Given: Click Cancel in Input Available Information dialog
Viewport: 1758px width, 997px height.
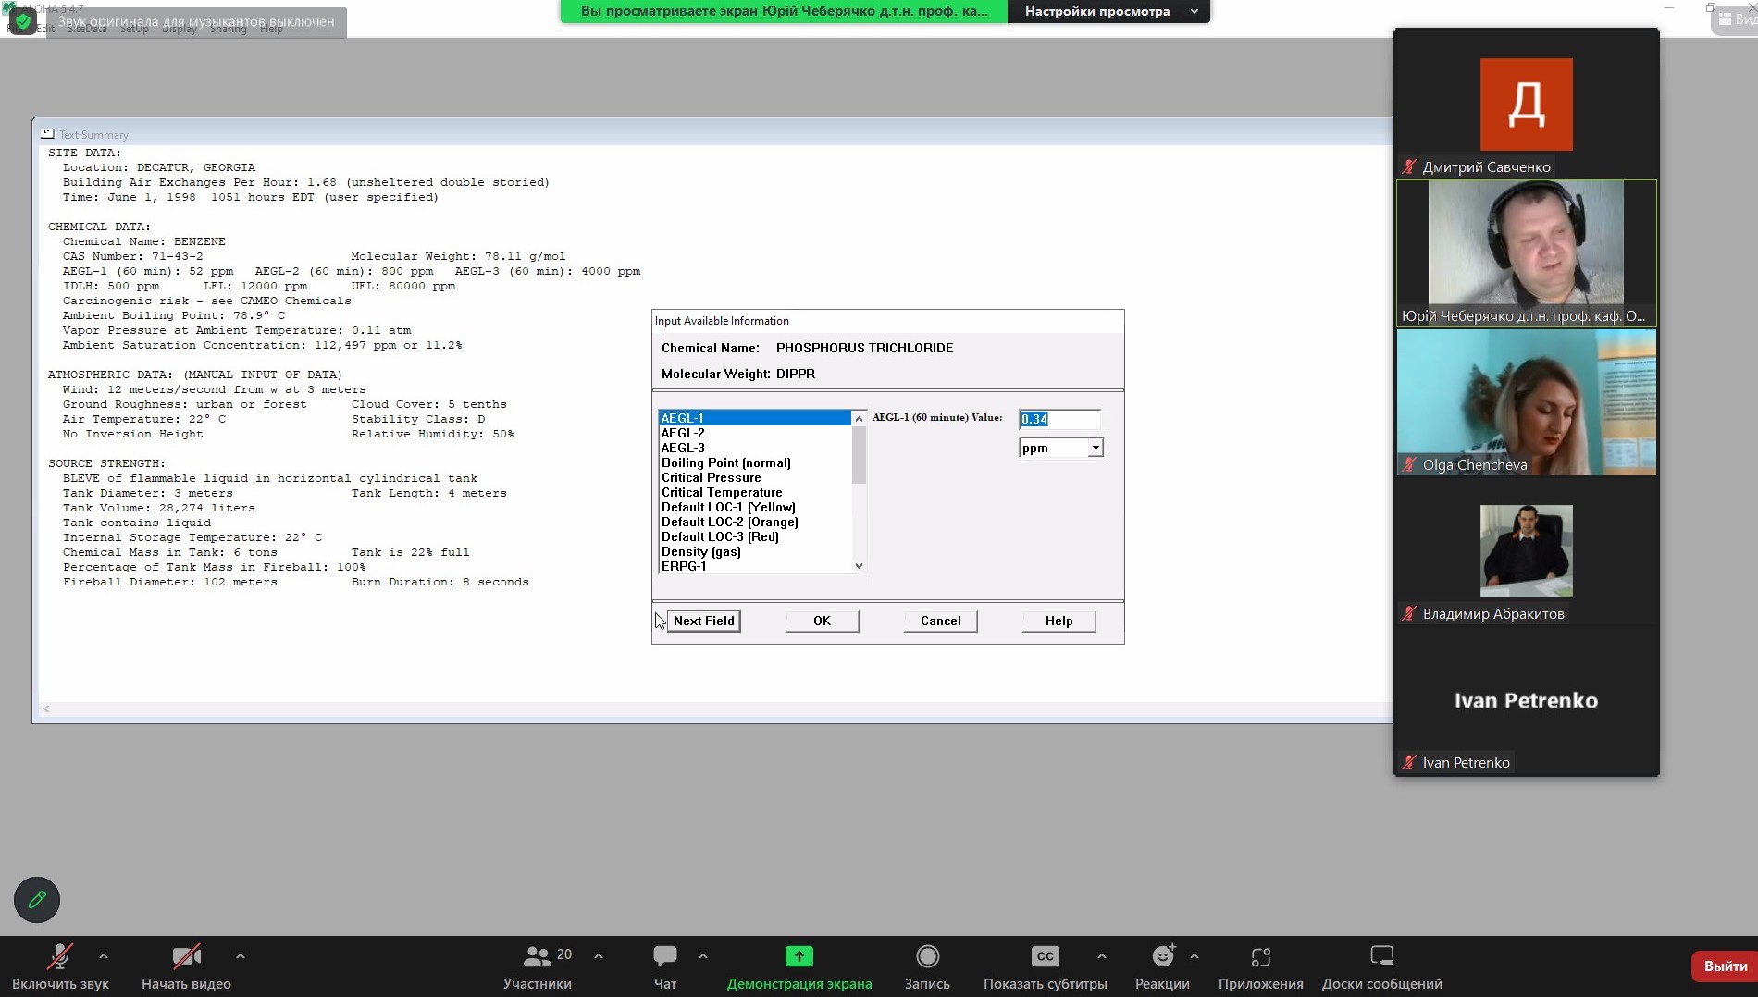Looking at the screenshot, I should [941, 621].
